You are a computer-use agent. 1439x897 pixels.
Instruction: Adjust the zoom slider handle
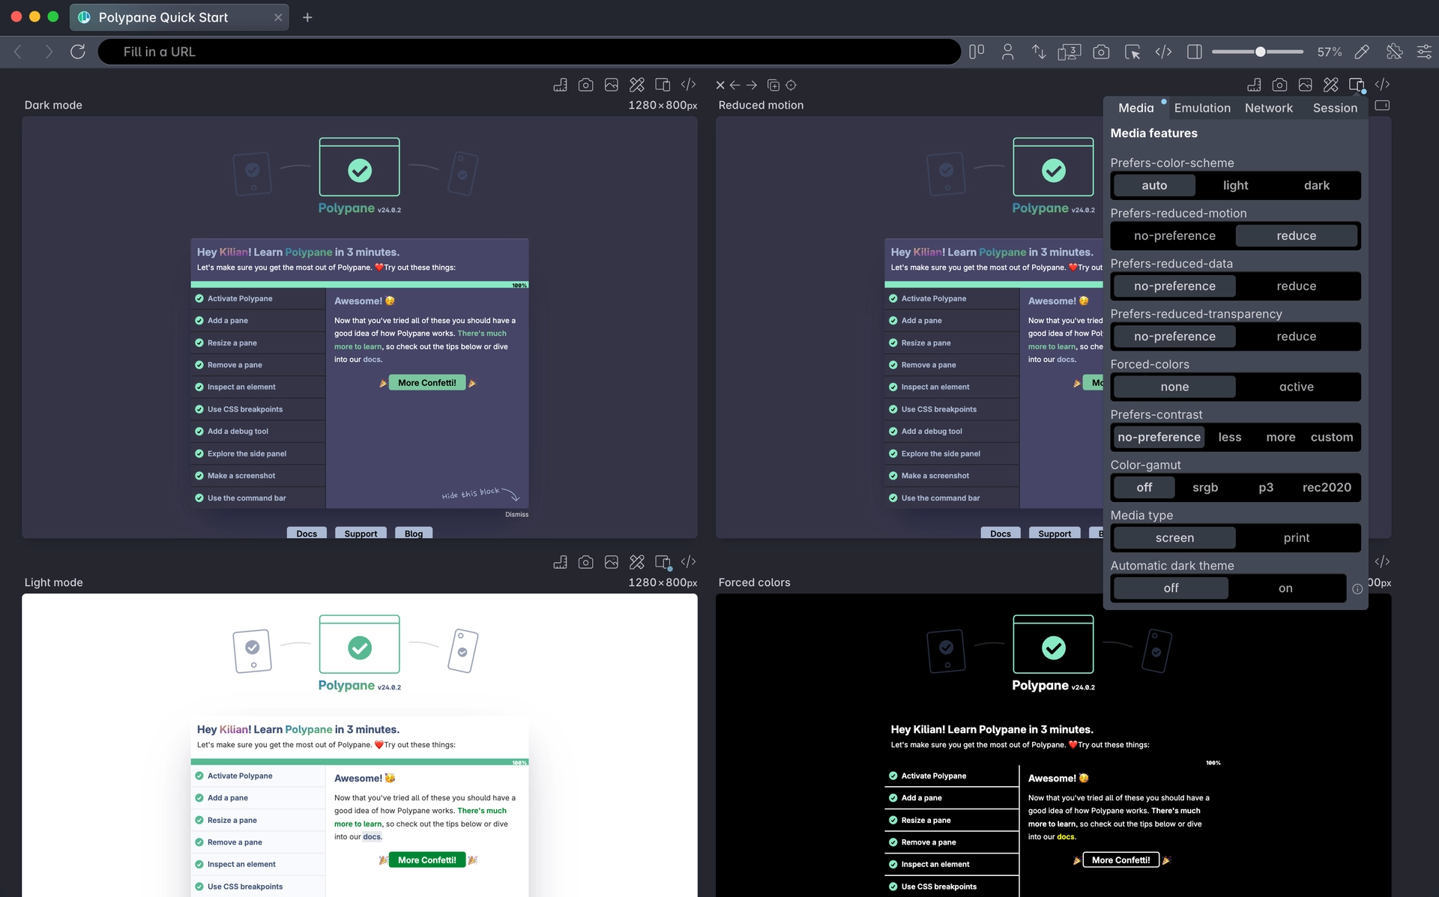1260,52
